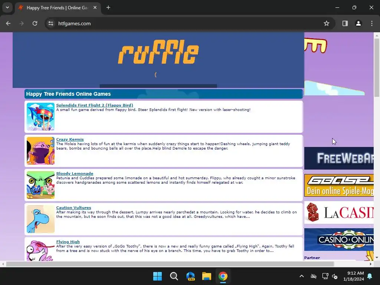Open the Bloody Lemonade game link
380x285 pixels.
point(75,174)
